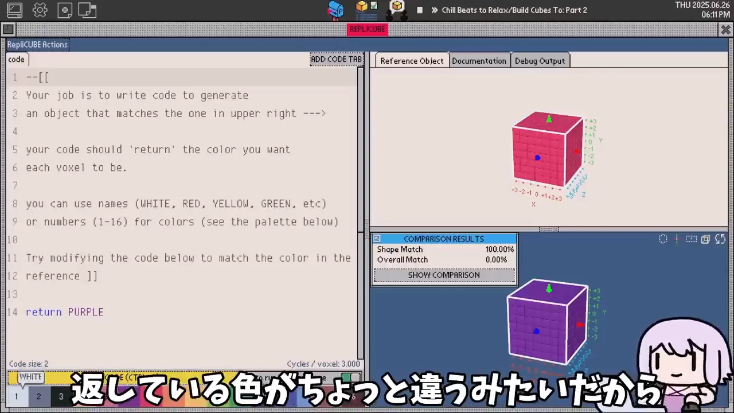Open the Documentation tab
Screen dimensions: 734x413
[479, 61]
